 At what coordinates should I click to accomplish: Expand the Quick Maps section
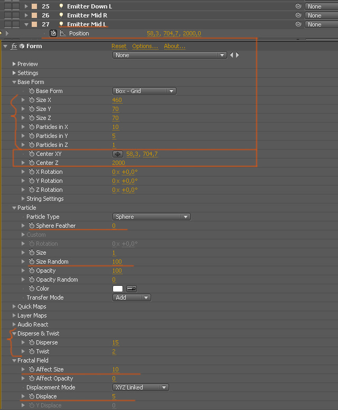coord(14,306)
